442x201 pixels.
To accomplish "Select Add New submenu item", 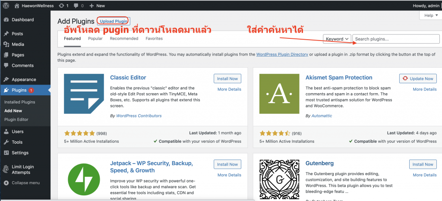I will tap(13, 110).
